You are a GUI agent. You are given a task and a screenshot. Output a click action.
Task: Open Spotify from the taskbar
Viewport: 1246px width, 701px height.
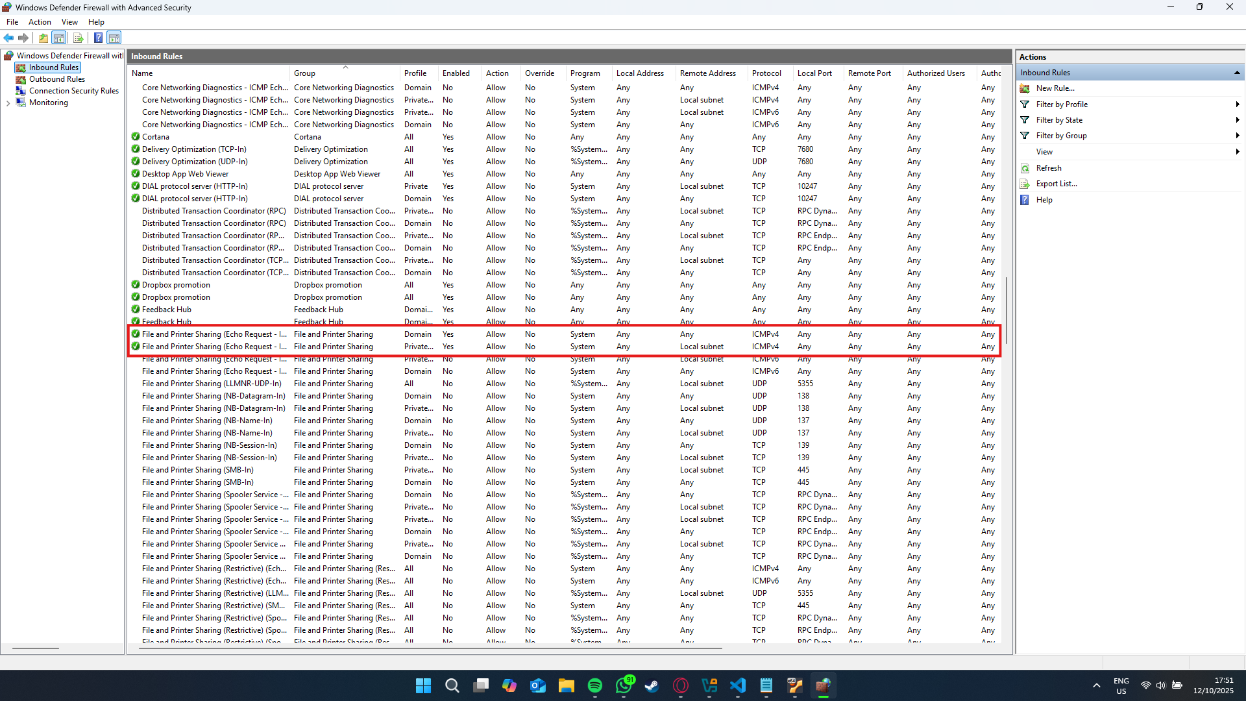click(594, 685)
